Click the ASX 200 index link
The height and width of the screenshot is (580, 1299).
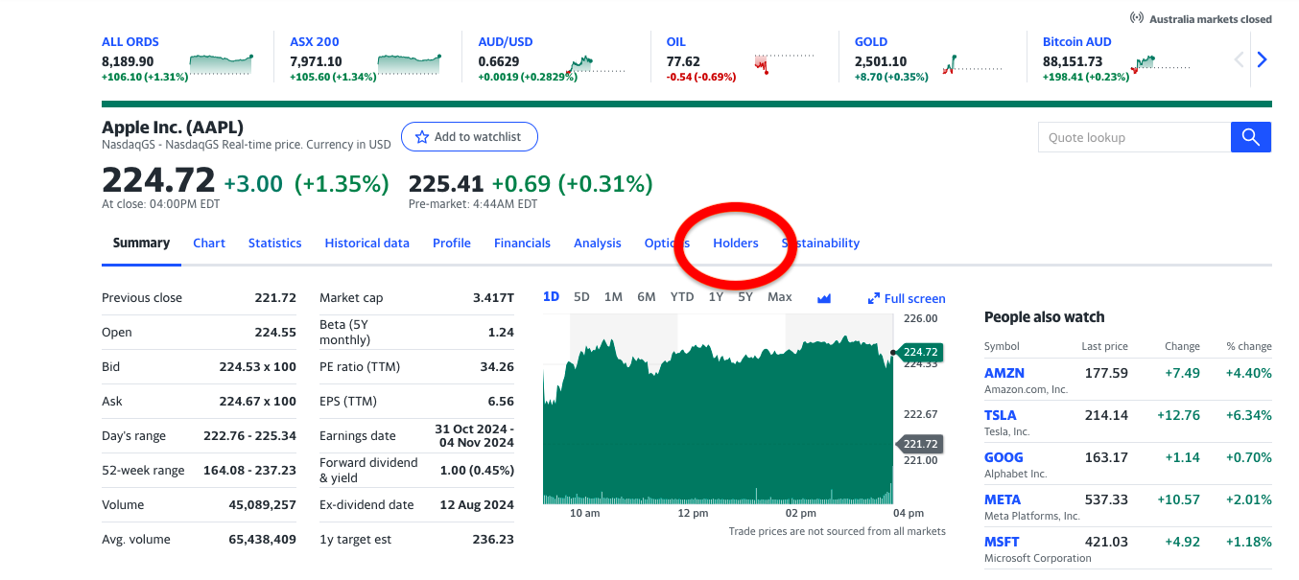click(x=315, y=42)
